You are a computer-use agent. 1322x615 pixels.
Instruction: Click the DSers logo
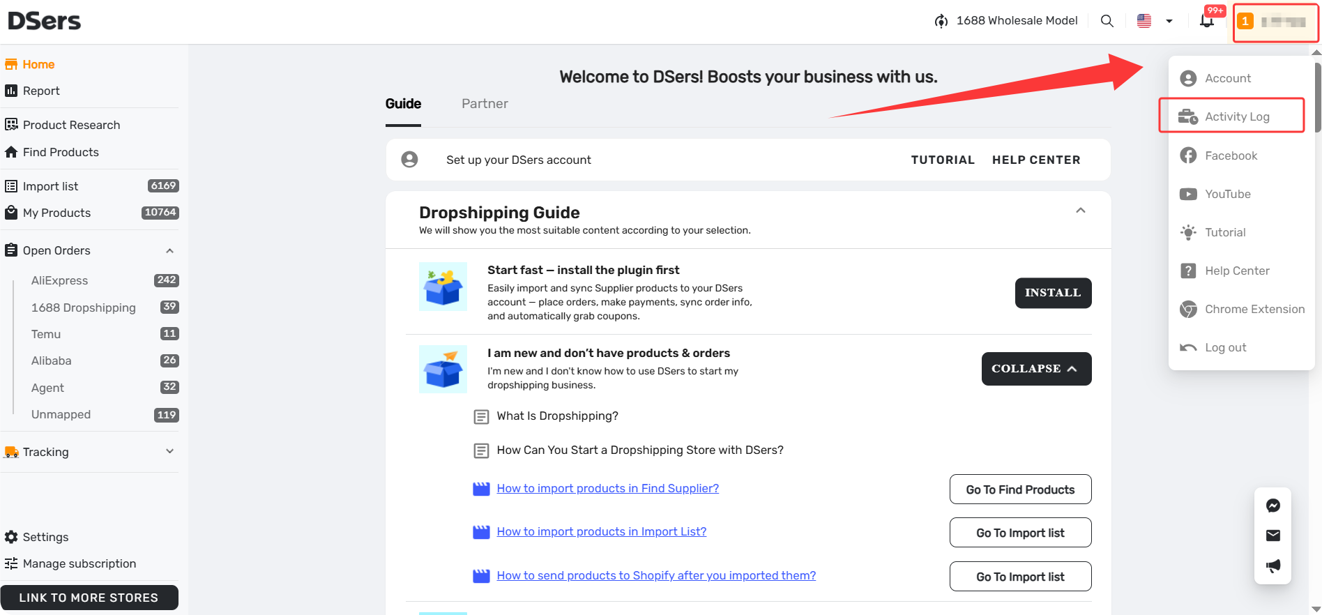[45, 21]
